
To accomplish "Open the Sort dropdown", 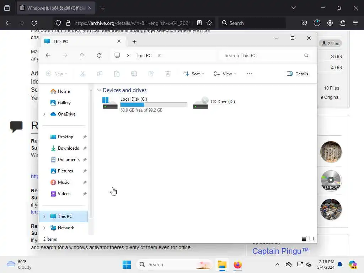I will (x=194, y=74).
